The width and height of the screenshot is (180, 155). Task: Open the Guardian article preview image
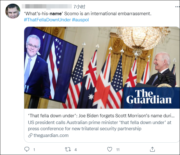pos(102,68)
